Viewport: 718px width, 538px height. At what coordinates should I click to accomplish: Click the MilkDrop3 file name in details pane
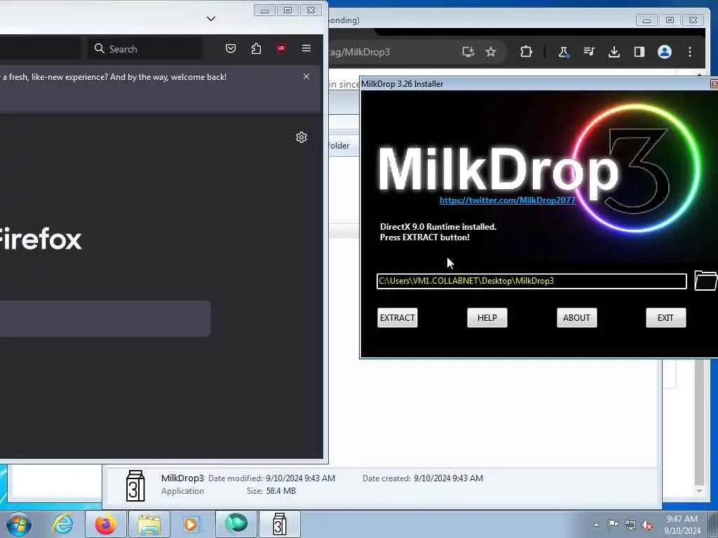pyautogui.click(x=182, y=478)
